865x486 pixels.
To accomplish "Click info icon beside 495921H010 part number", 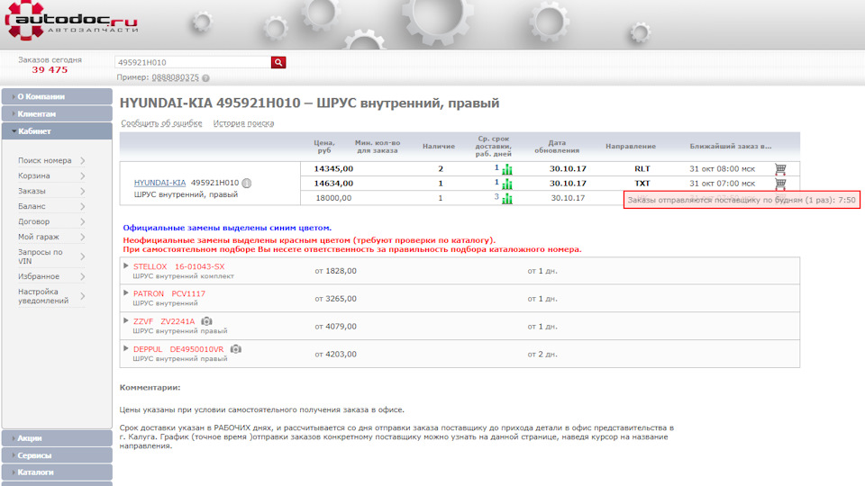I will [247, 183].
